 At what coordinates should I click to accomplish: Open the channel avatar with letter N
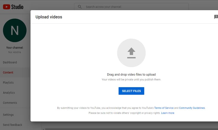click(15, 30)
